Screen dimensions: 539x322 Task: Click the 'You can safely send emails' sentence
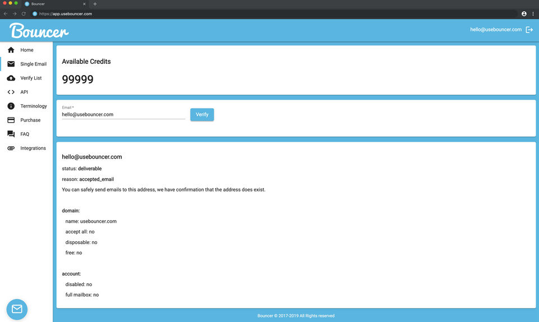(163, 190)
